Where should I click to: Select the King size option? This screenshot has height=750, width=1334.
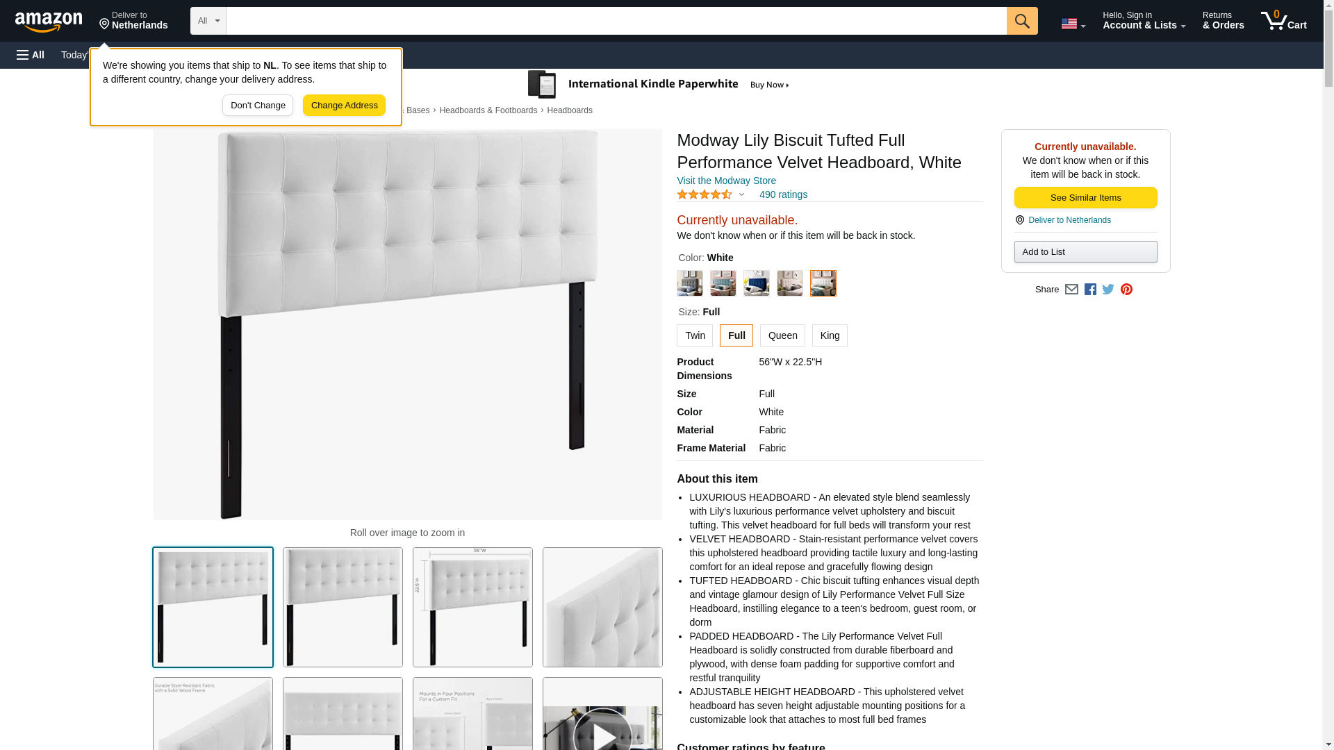(x=830, y=335)
